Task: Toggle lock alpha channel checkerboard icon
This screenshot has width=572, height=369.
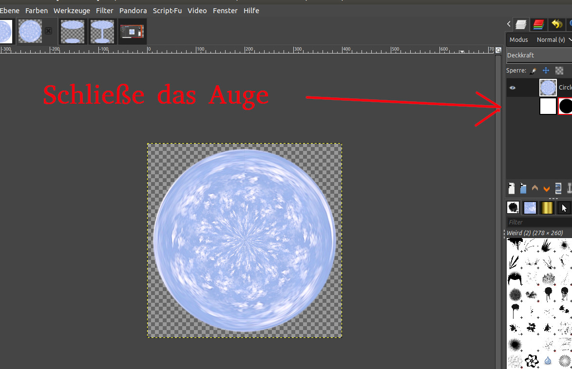Action: [559, 71]
